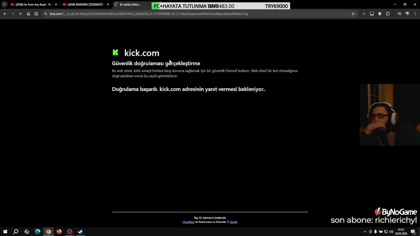Open Microsoft Edge from the taskbar
This screenshot has width=420, height=236.
(37, 232)
